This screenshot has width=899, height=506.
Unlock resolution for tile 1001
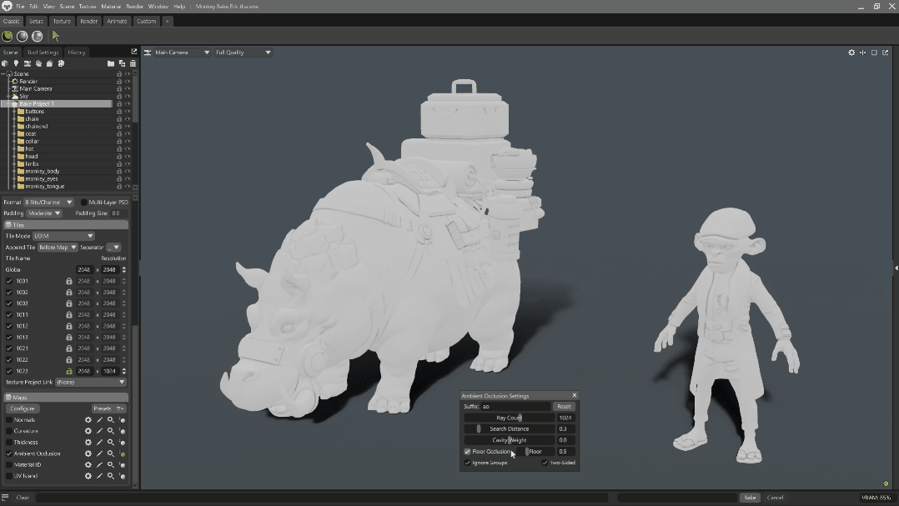[x=68, y=281]
